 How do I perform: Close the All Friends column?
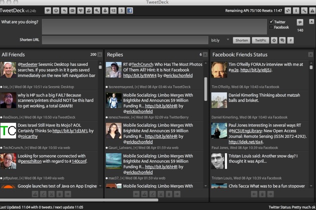[100, 54]
